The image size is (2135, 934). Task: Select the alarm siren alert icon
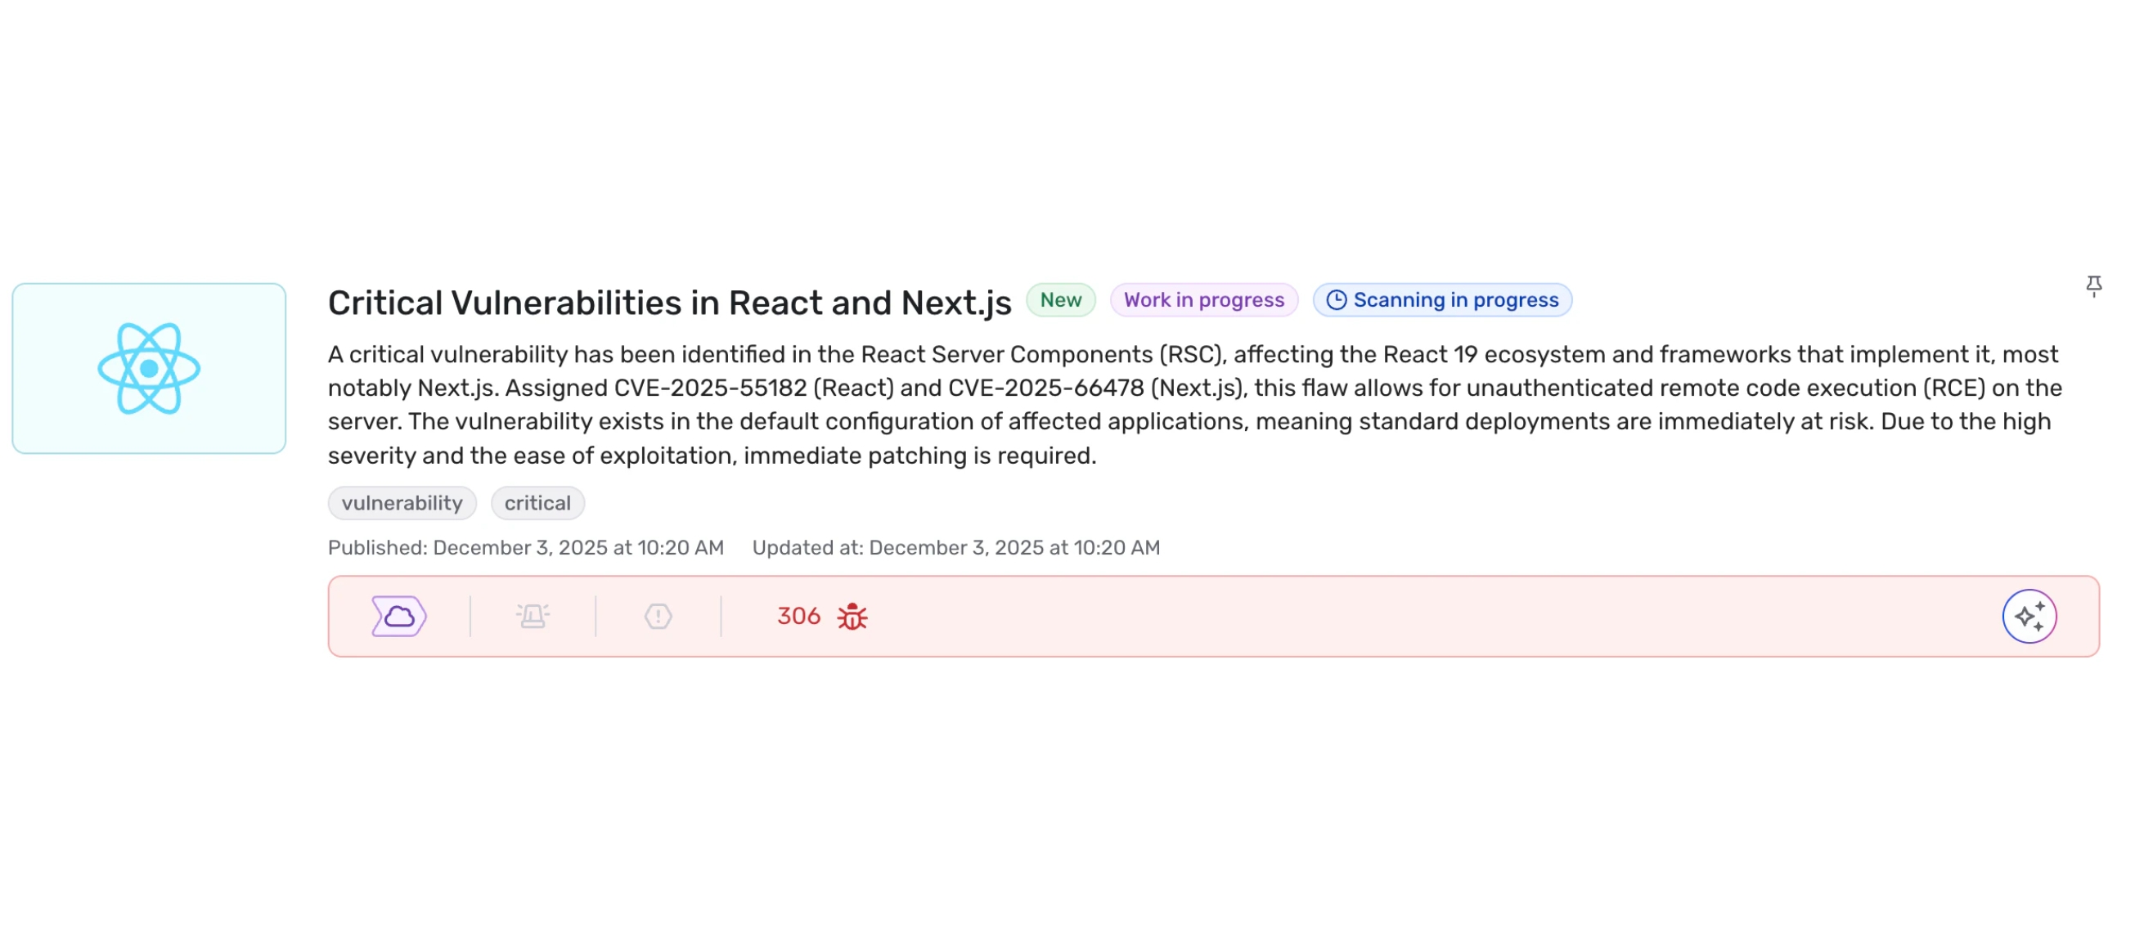(531, 616)
